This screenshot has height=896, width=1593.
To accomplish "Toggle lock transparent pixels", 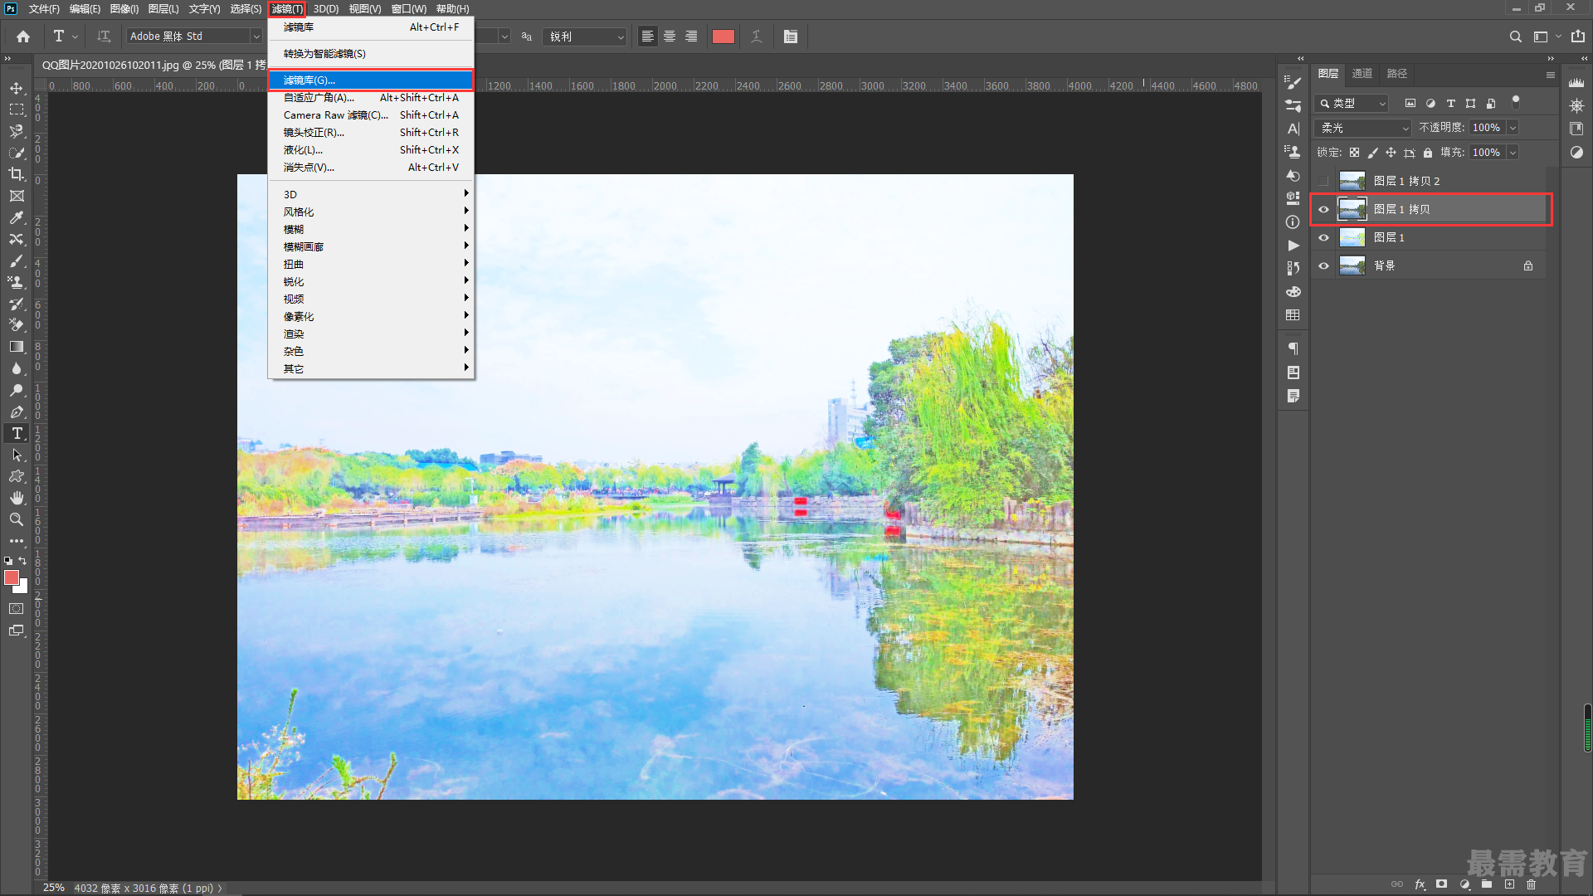I will (1354, 153).
